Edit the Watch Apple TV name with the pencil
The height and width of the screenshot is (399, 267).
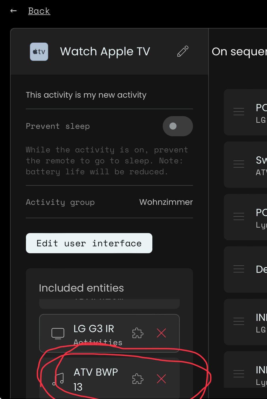coord(183,51)
